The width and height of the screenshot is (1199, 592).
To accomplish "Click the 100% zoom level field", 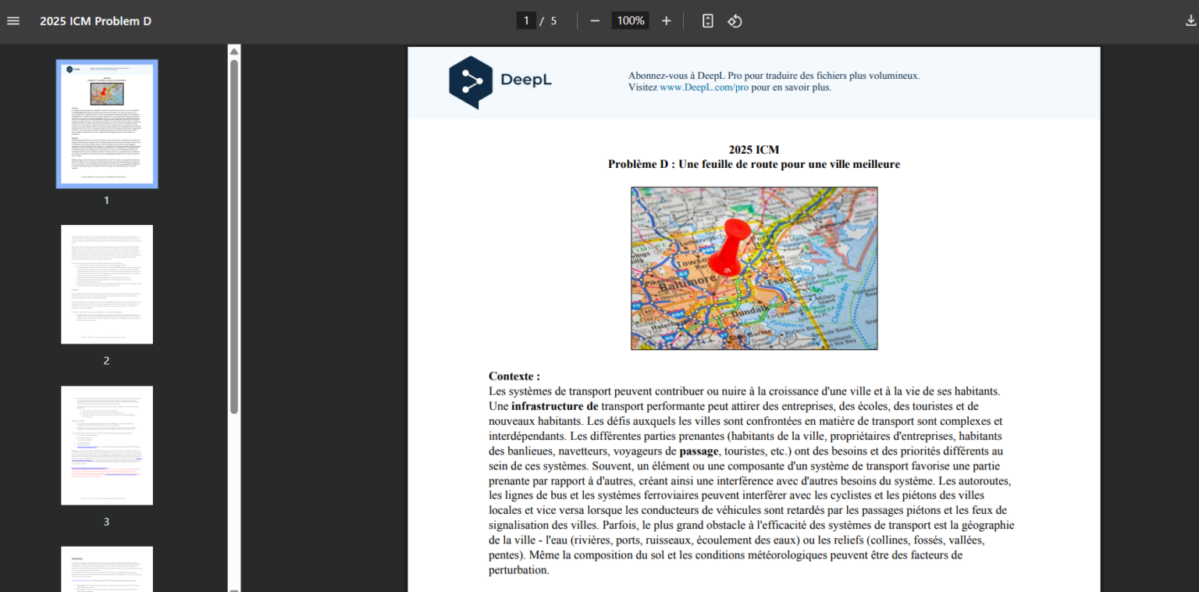I will click(x=631, y=21).
